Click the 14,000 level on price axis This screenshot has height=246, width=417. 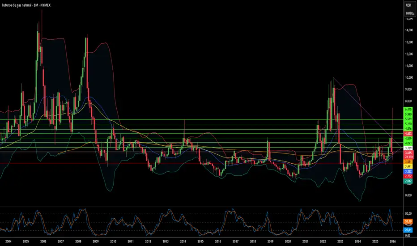coord(408,30)
